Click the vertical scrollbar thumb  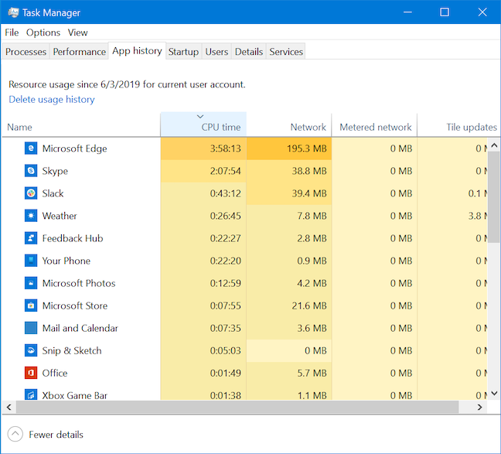tap(494, 197)
